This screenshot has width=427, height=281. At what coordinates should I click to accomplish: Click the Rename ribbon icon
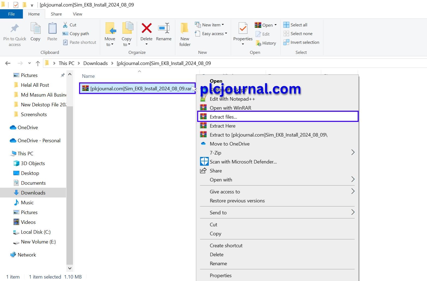pos(164,28)
